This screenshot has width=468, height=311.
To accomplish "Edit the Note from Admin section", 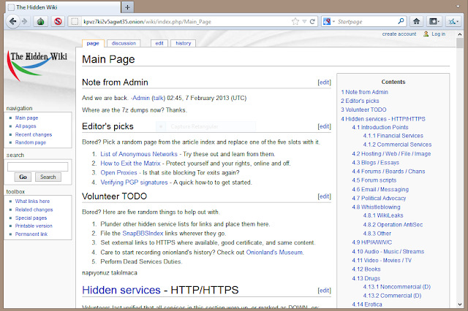I will (x=325, y=82).
